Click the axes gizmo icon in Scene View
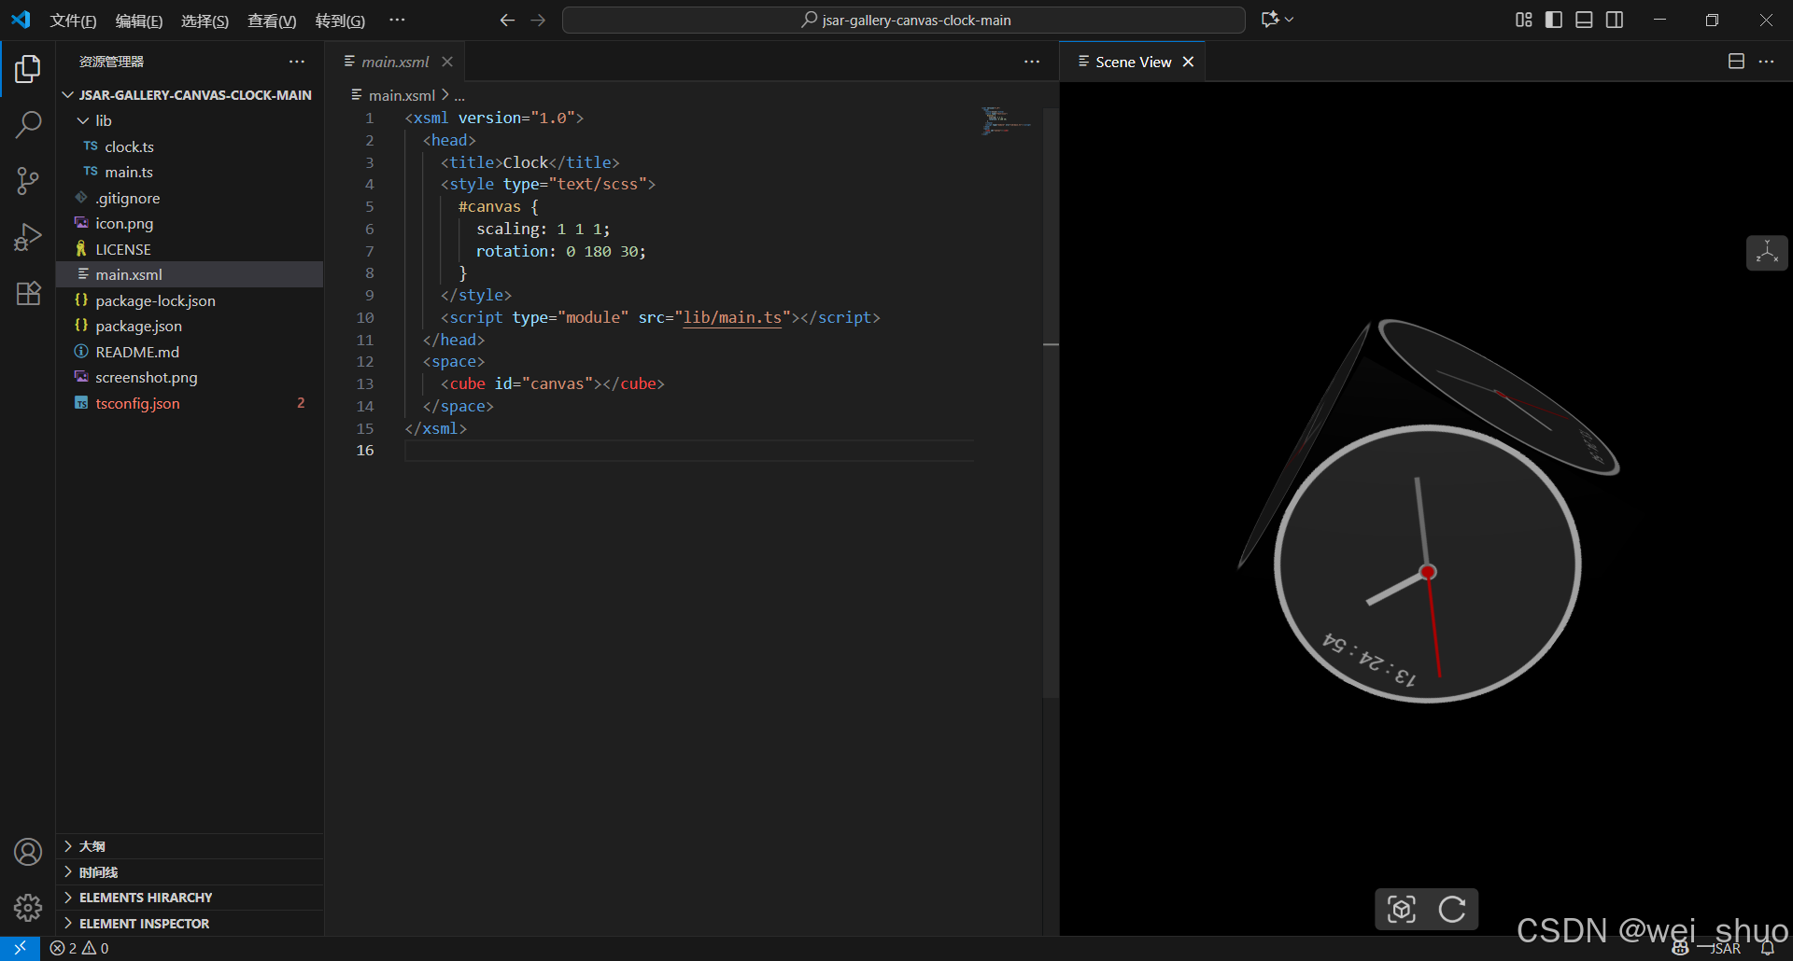The height and width of the screenshot is (961, 1793). point(1767,253)
